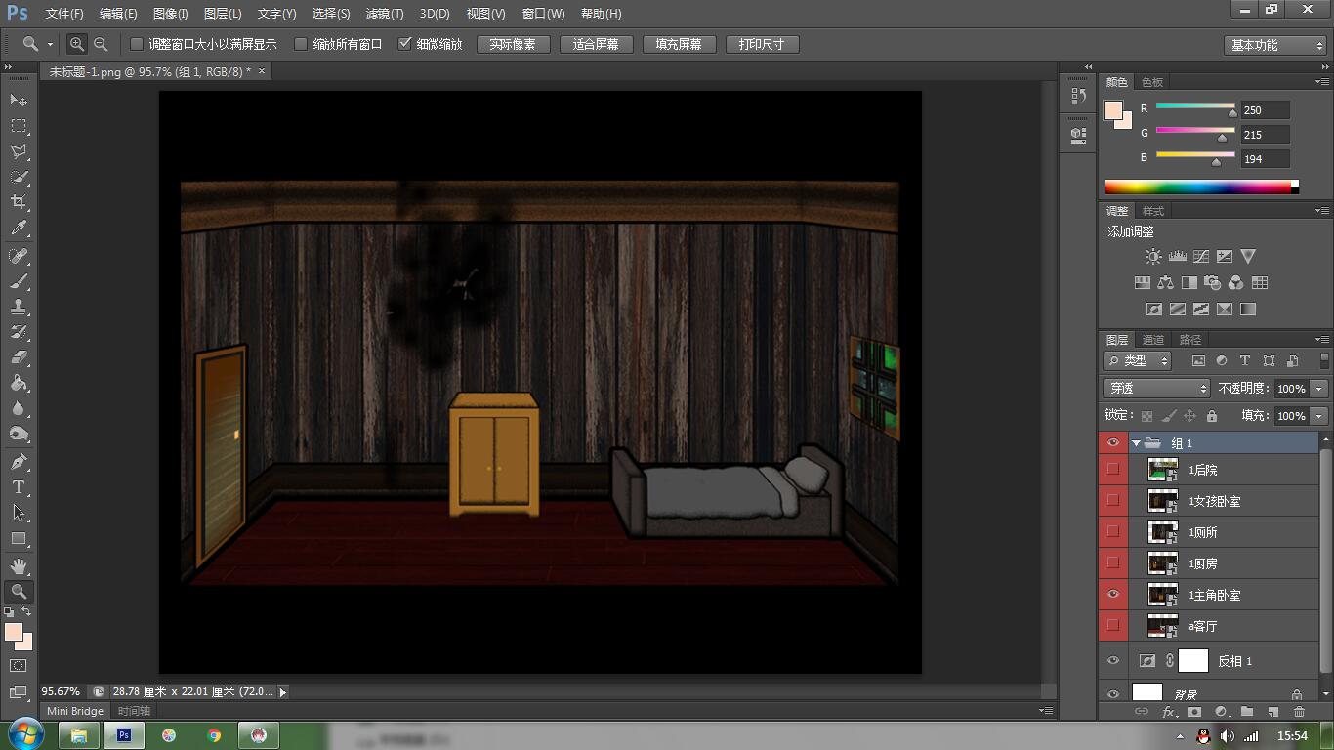
Task: Open the layer filter 类型 dropdown
Action: (1138, 361)
